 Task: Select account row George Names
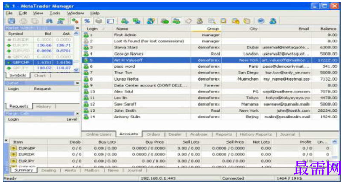pyautogui.click(x=211, y=54)
